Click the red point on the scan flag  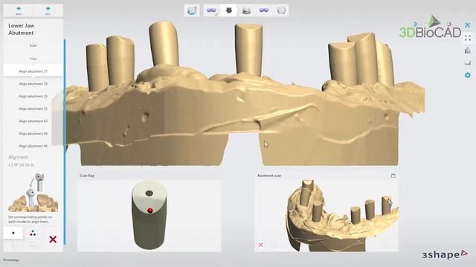(150, 211)
